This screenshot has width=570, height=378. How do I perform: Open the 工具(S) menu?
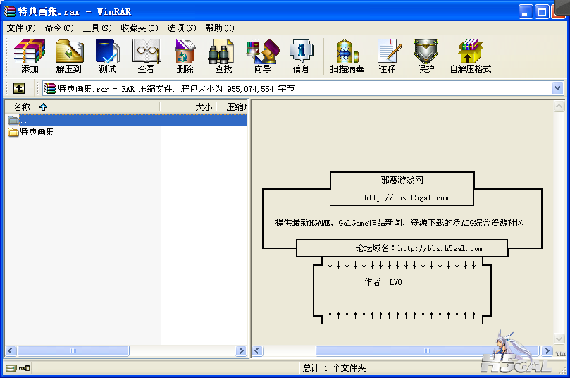pyautogui.click(x=97, y=28)
